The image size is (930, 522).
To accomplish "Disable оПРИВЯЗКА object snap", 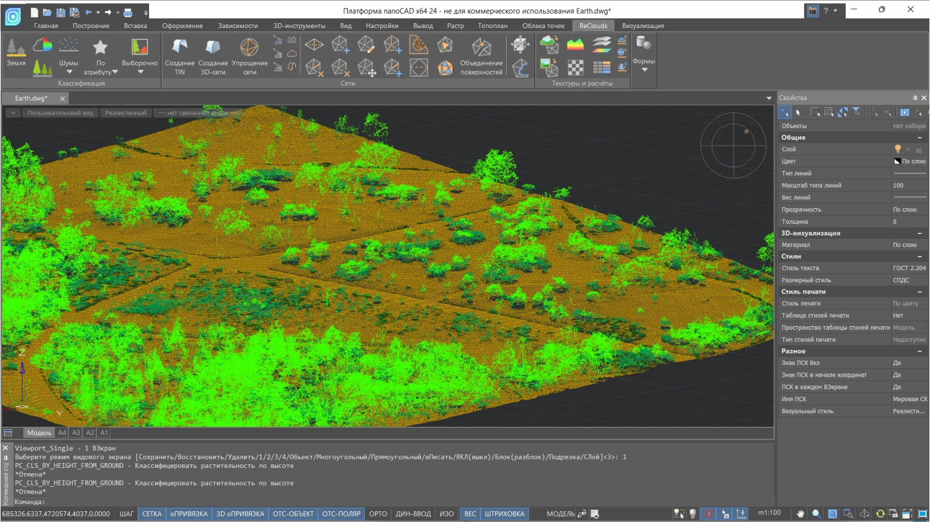I will 188,514.
